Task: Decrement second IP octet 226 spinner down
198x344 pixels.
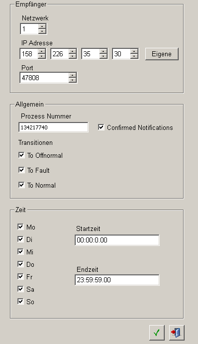Action: (72, 56)
